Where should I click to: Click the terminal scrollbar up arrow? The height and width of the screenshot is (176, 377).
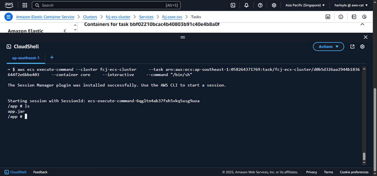(x=364, y=69)
